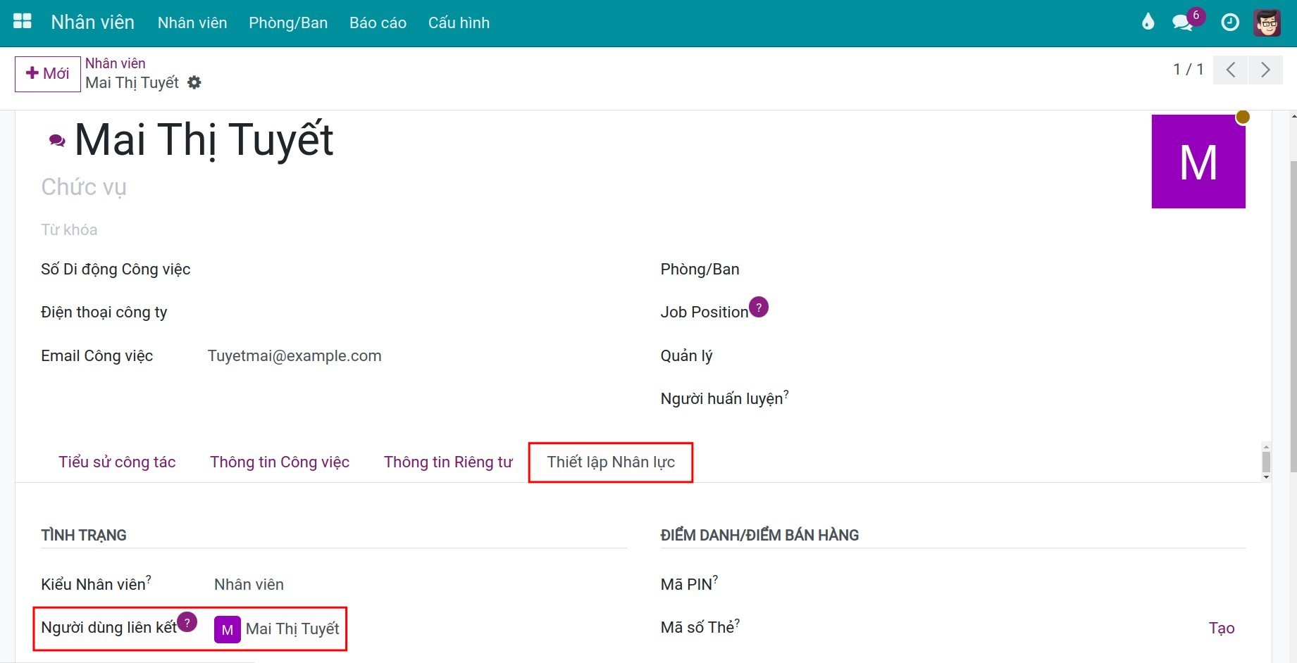Click help icon beside Người dùng liên kết

187,622
